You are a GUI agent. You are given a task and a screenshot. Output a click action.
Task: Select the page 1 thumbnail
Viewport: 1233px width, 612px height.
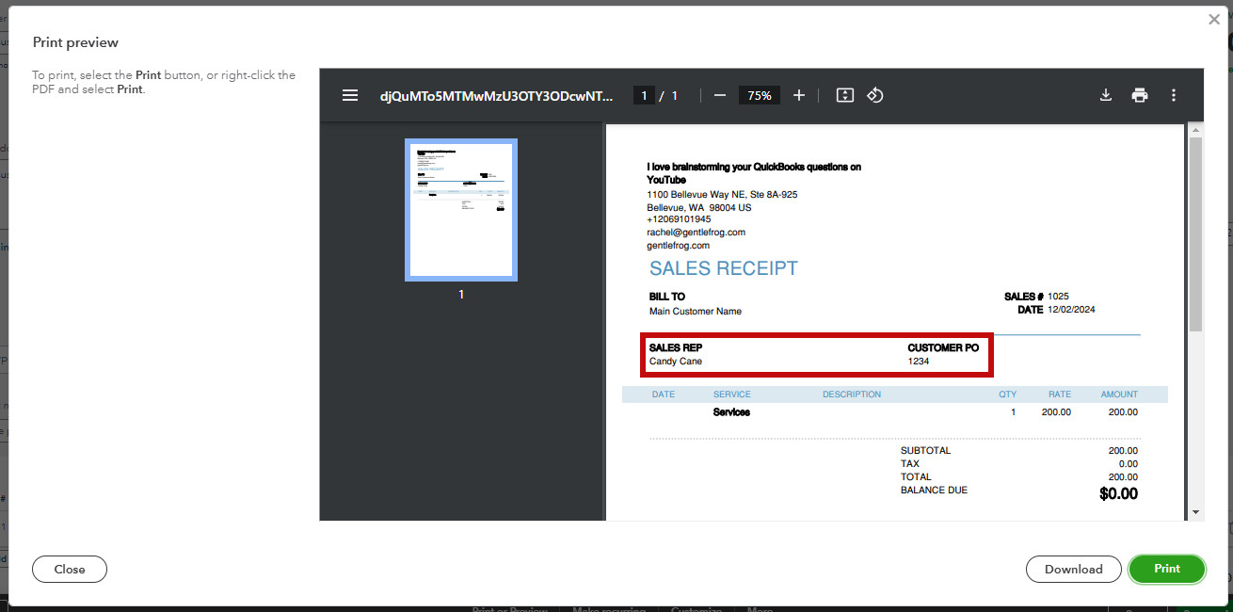tap(461, 210)
